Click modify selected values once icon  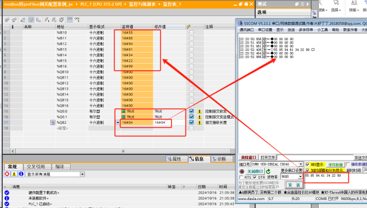(47, 20)
